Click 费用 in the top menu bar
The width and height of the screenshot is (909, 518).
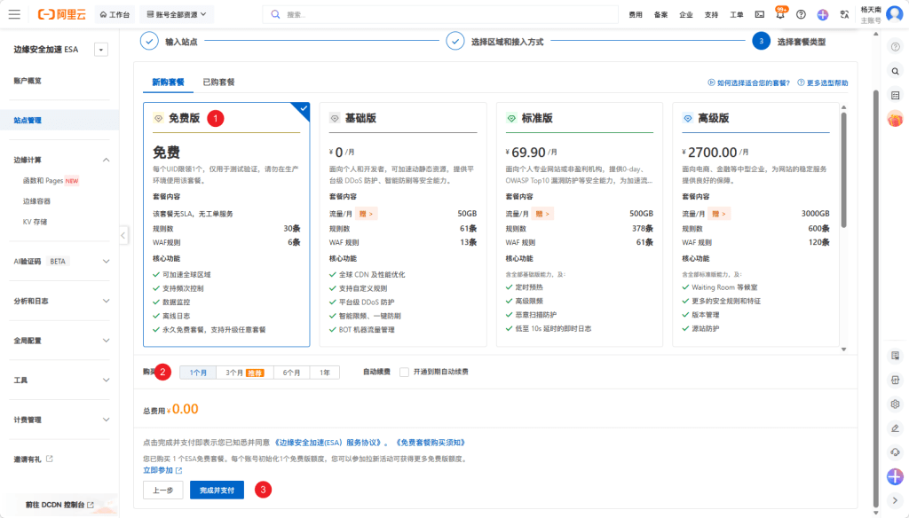636,13
